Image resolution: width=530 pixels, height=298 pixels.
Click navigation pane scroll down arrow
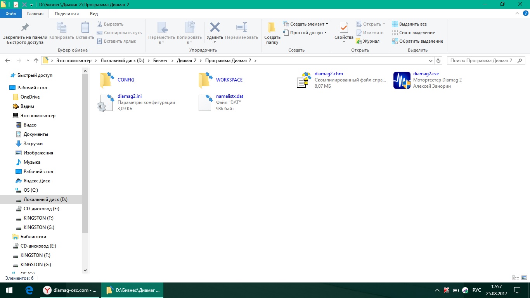(x=85, y=270)
